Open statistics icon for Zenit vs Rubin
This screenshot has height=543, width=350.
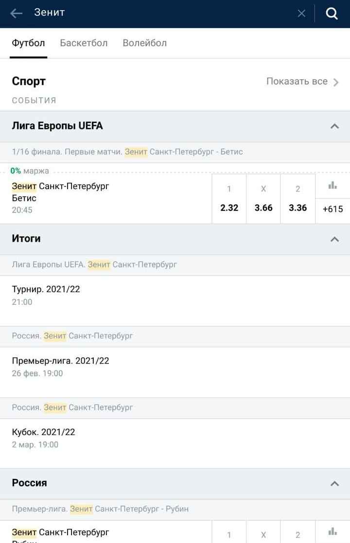point(332,531)
